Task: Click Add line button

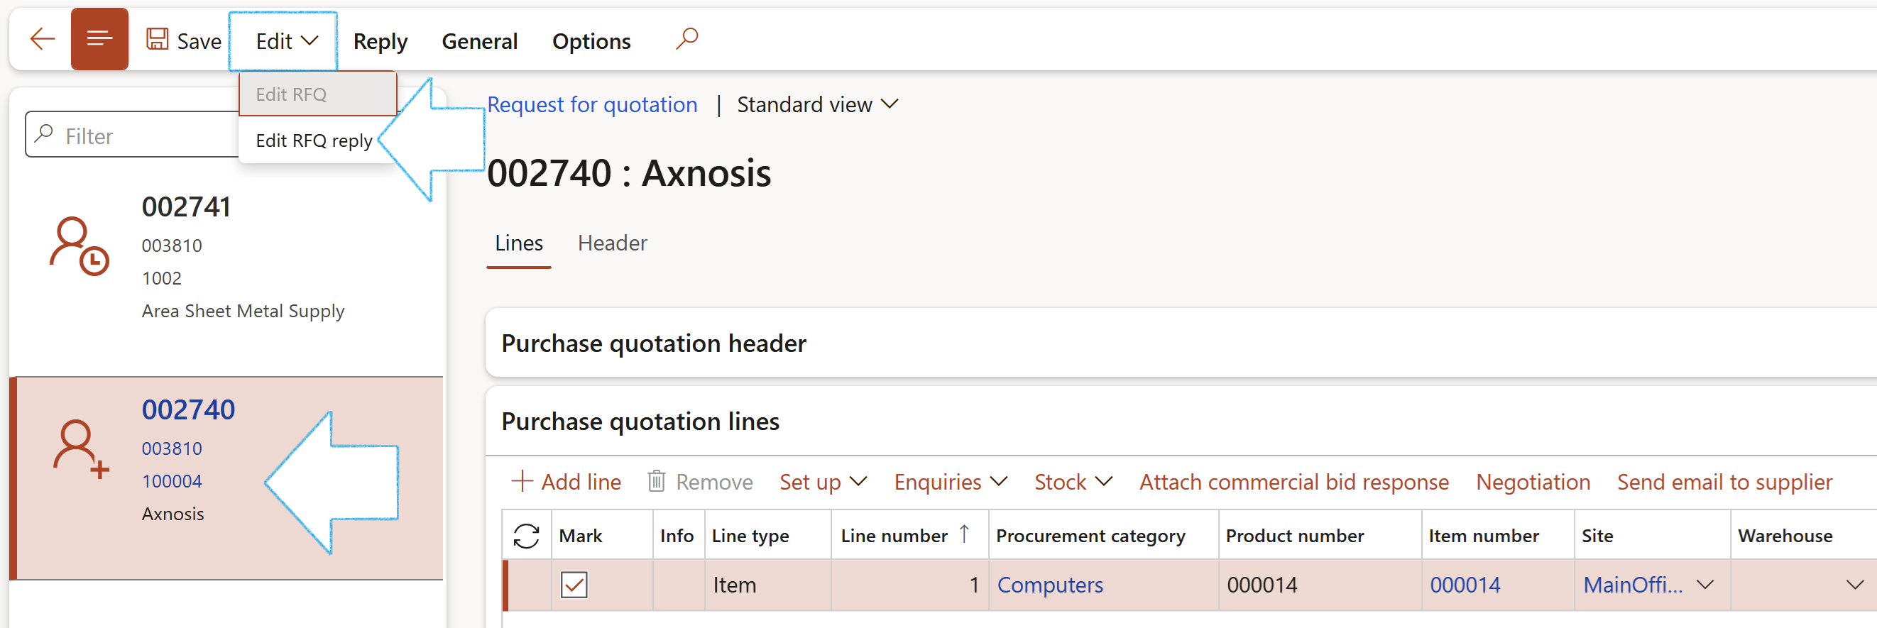Action: click(567, 482)
